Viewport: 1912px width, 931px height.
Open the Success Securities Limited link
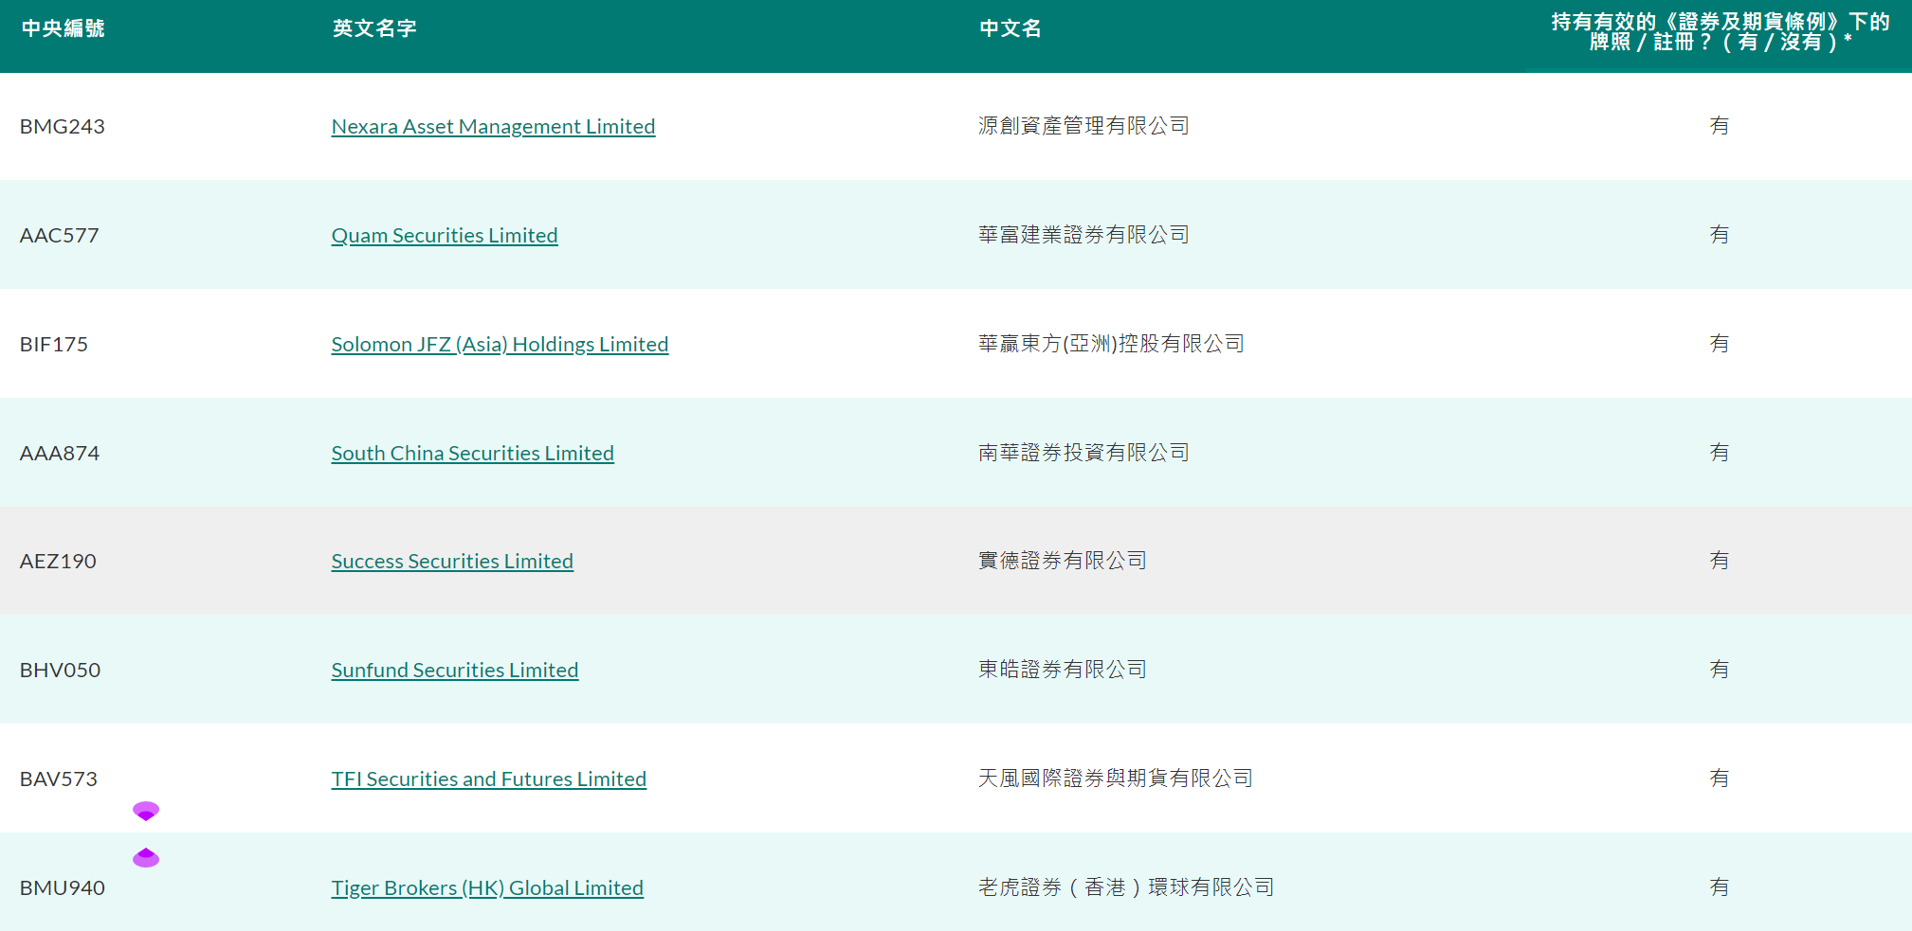coord(452,561)
